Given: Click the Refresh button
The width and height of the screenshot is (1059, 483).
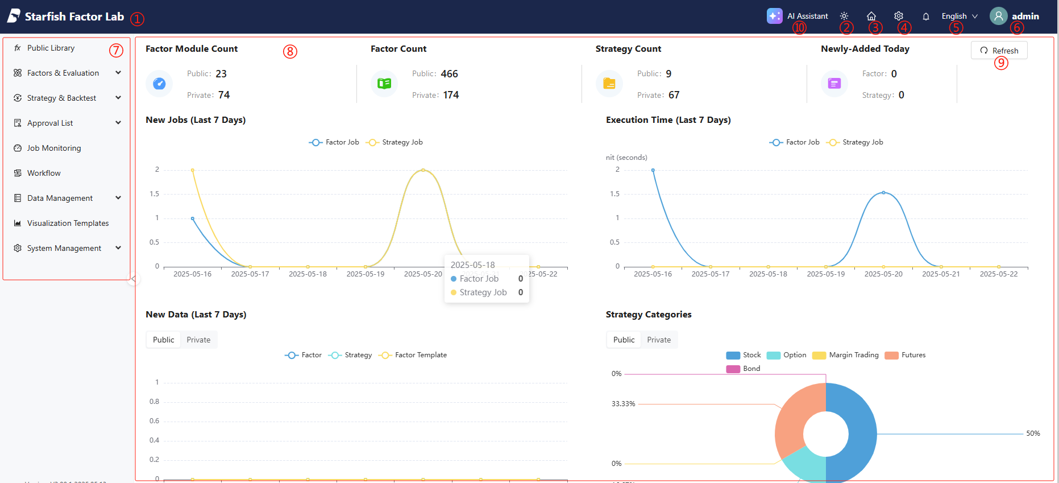Looking at the screenshot, I should tap(999, 50).
